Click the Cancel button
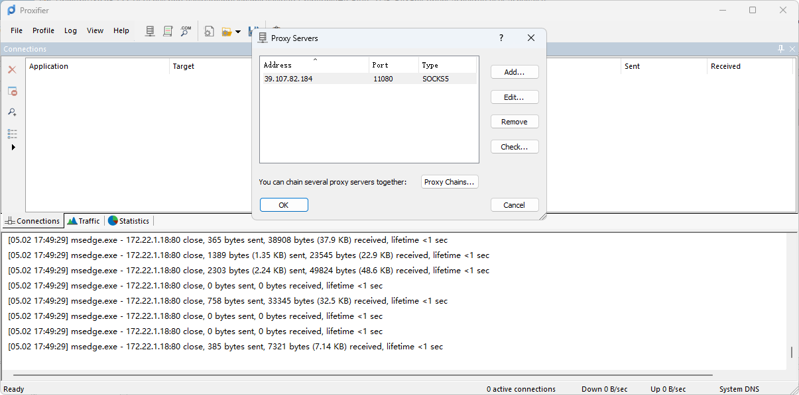Viewport: 799px width, 395px height. pos(515,205)
